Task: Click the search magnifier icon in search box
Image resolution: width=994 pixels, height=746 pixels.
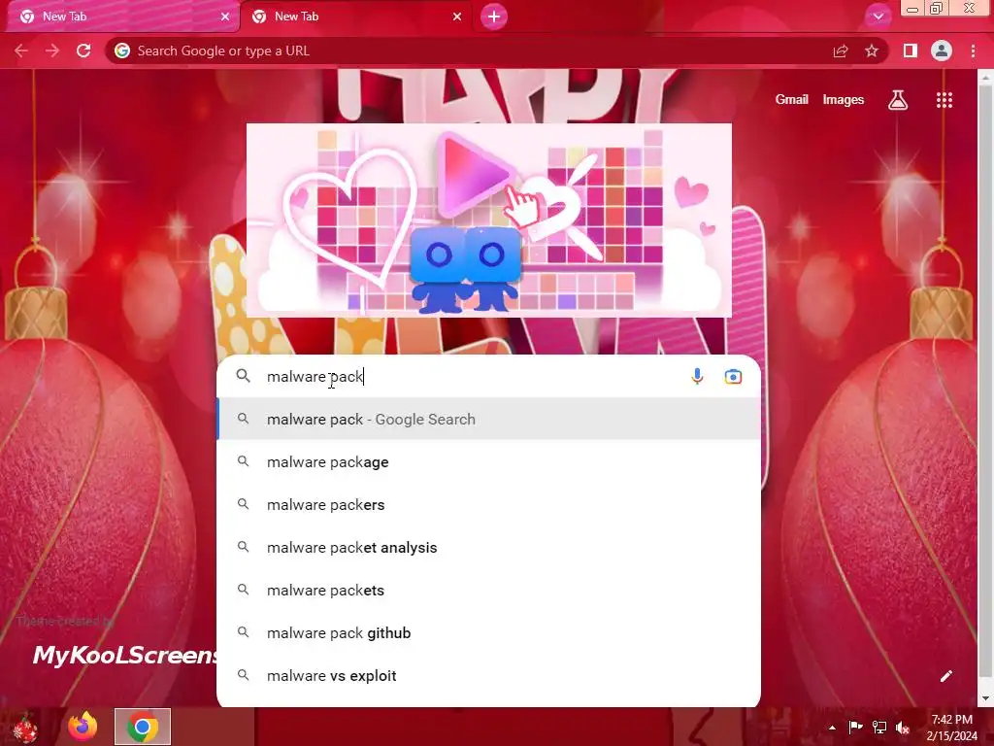Action: click(243, 376)
